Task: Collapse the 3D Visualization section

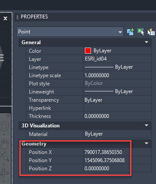Action: pos(147,125)
